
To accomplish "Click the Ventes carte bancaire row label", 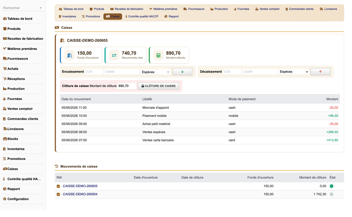I will click(x=158, y=140).
